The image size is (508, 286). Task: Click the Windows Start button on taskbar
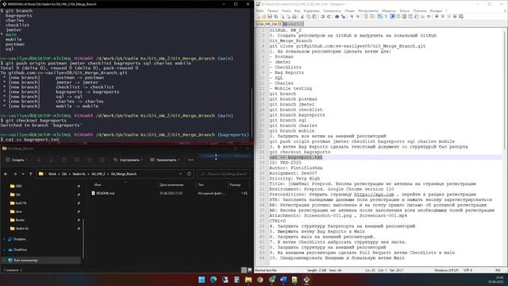pos(202,280)
